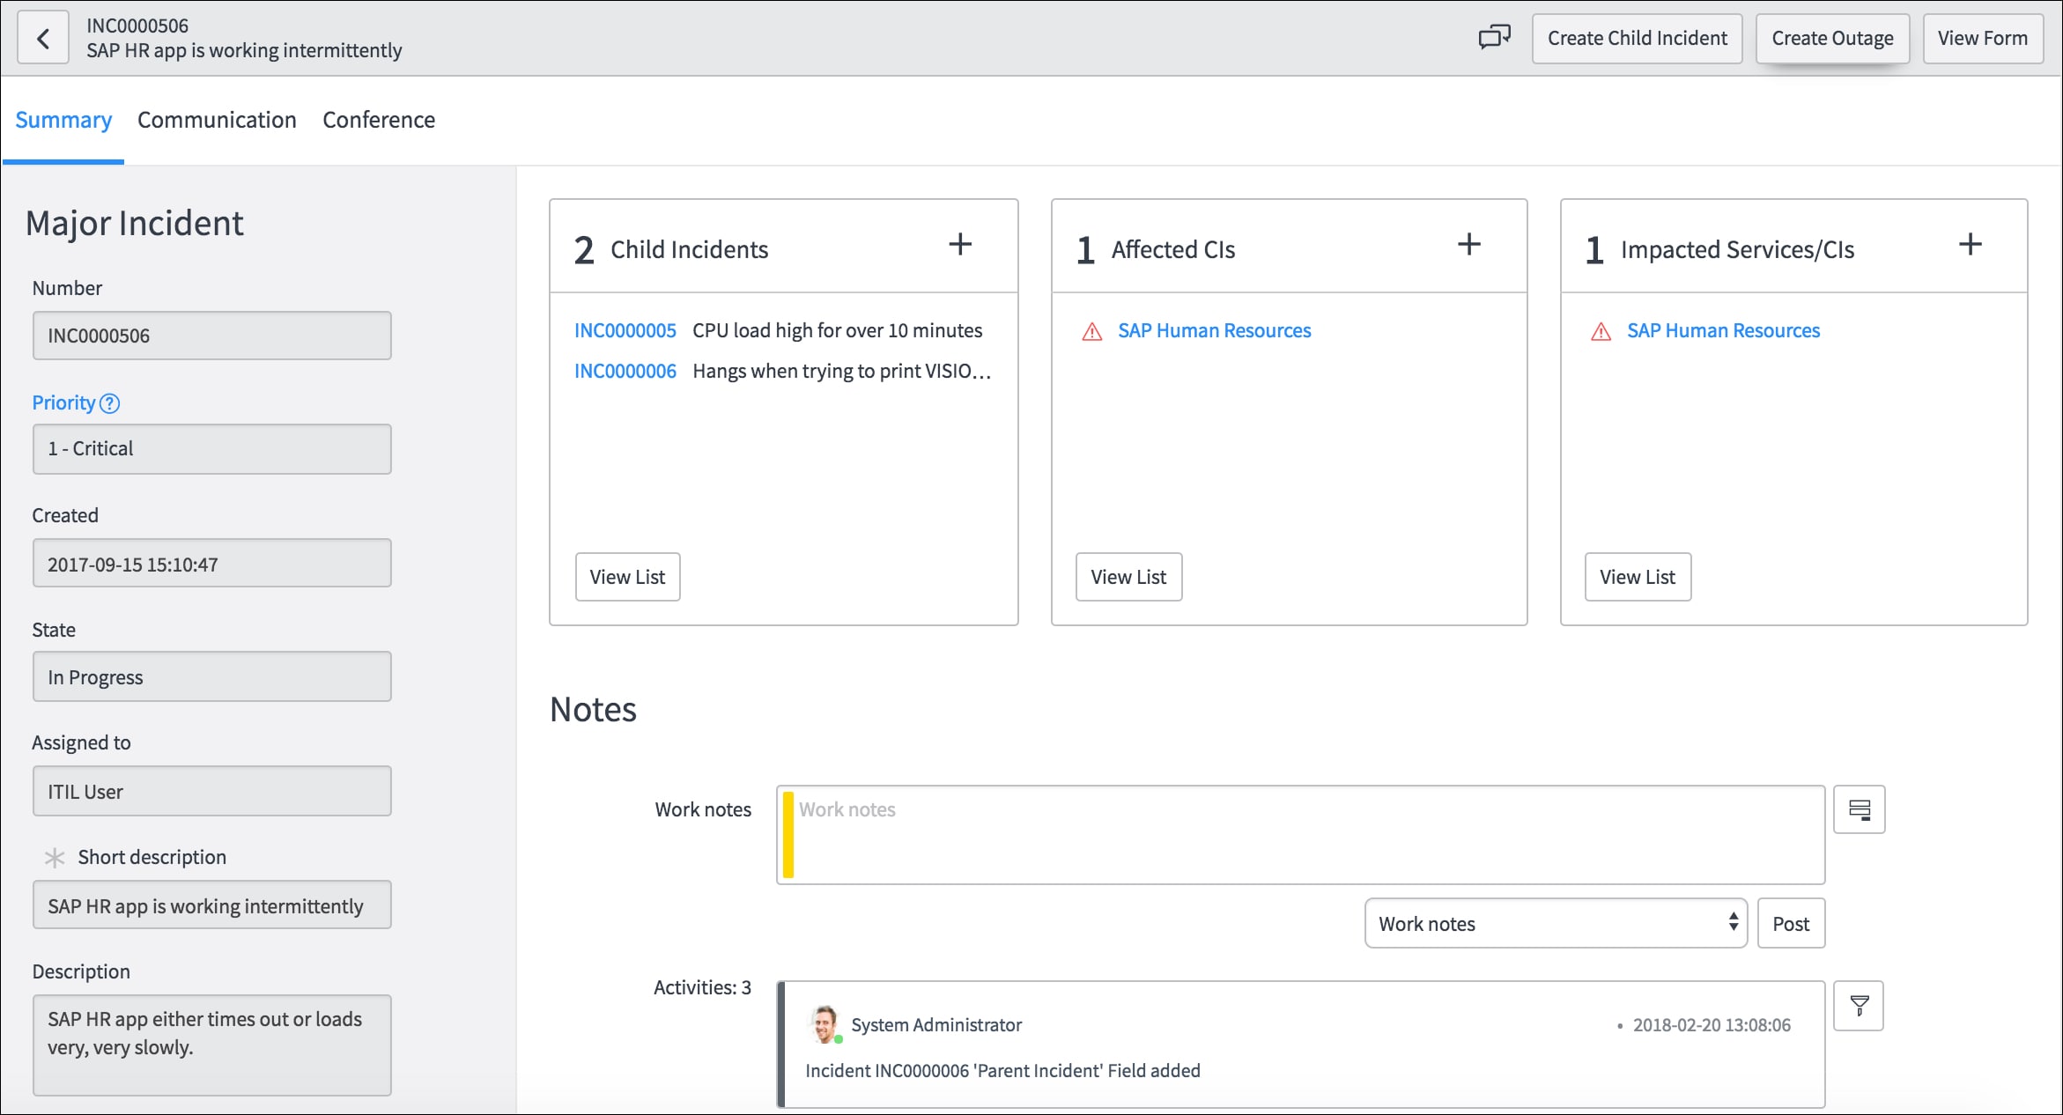
Task: Open the Conference tab
Action: [379, 120]
